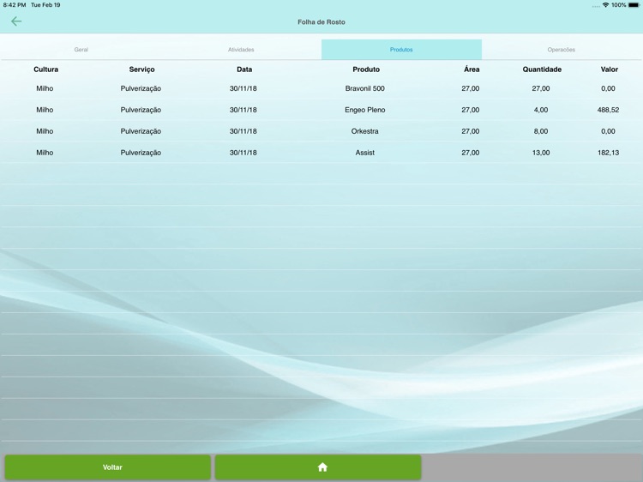Click quantity 4,00 in Engeo Pleno row

[x=541, y=110]
